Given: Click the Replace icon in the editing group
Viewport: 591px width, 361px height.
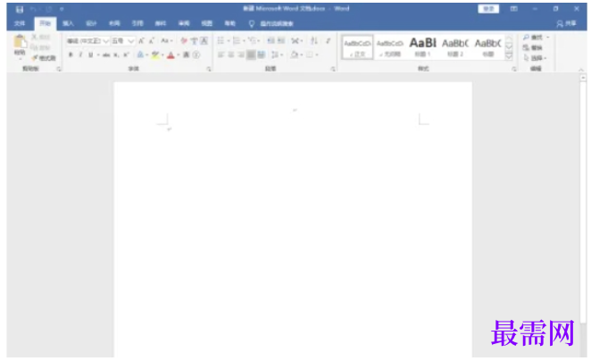Looking at the screenshot, I should tap(526, 47).
